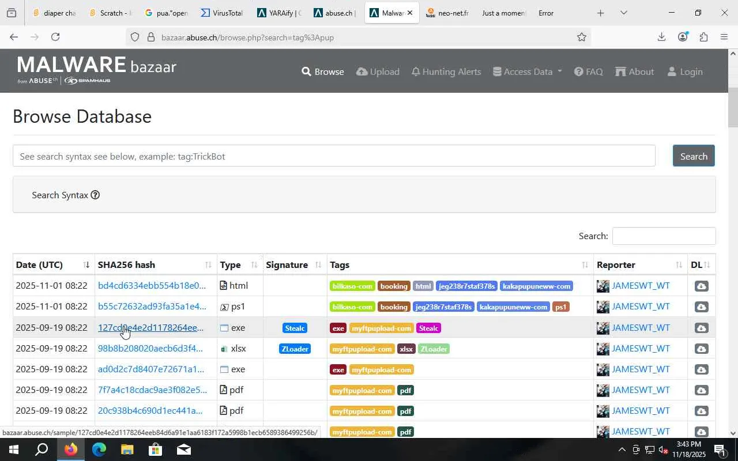The height and width of the screenshot is (461, 738).
Task: Open a new browser tab with plus
Action: [x=600, y=13]
